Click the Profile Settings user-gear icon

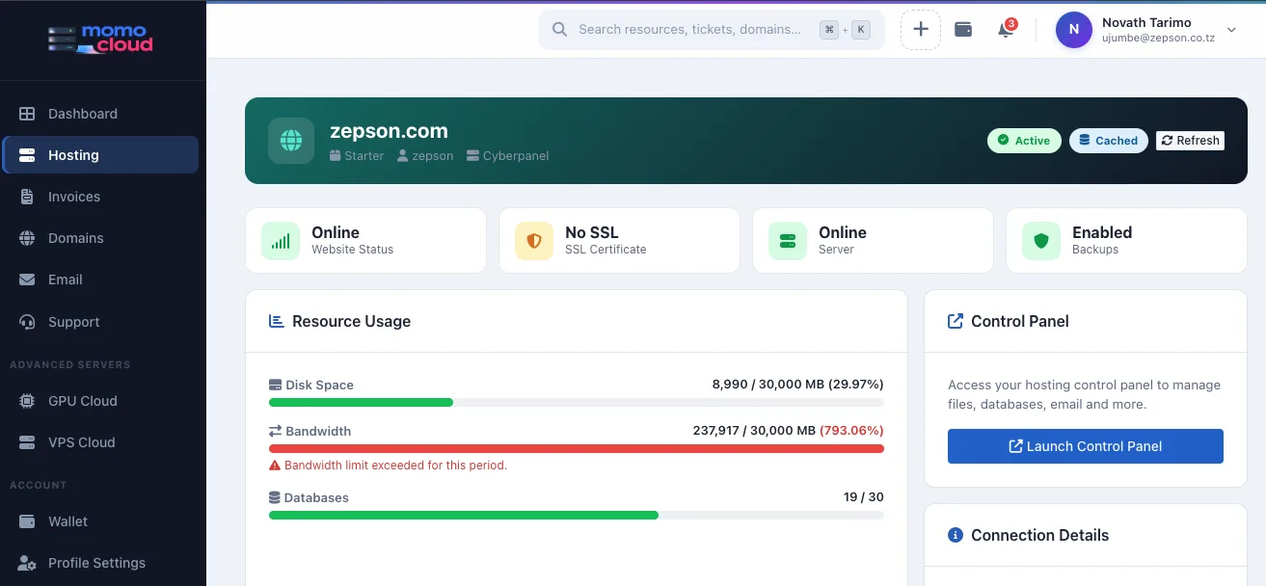click(x=27, y=563)
